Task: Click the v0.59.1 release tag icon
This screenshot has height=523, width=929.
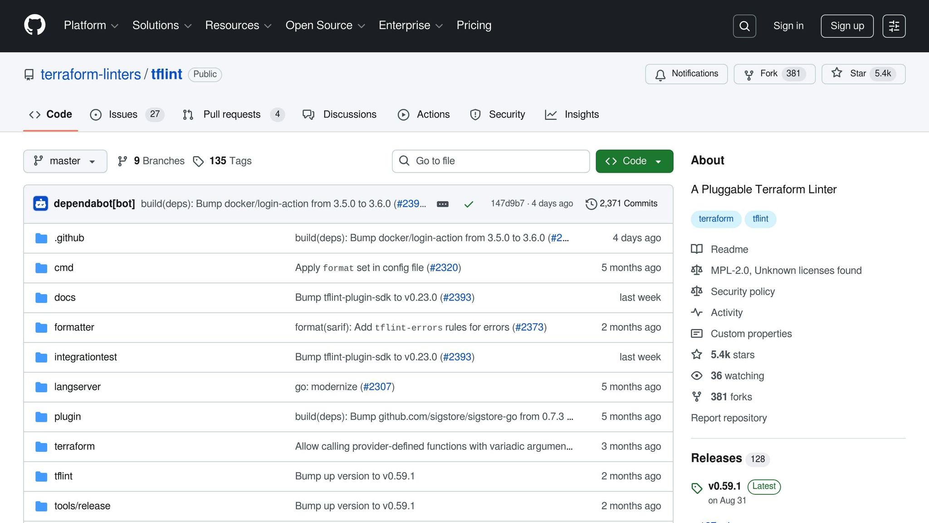Action: coord(697,488)
